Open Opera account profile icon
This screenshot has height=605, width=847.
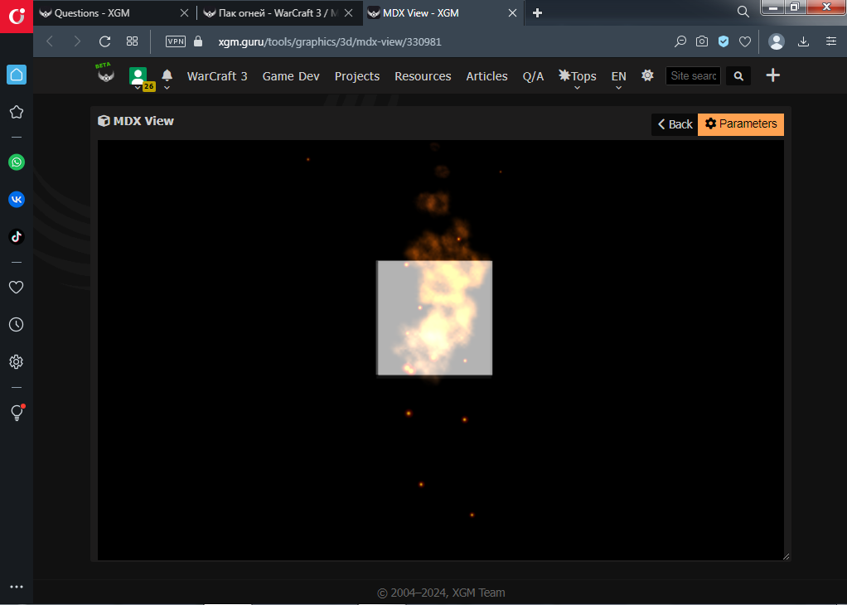click(777, 41)
